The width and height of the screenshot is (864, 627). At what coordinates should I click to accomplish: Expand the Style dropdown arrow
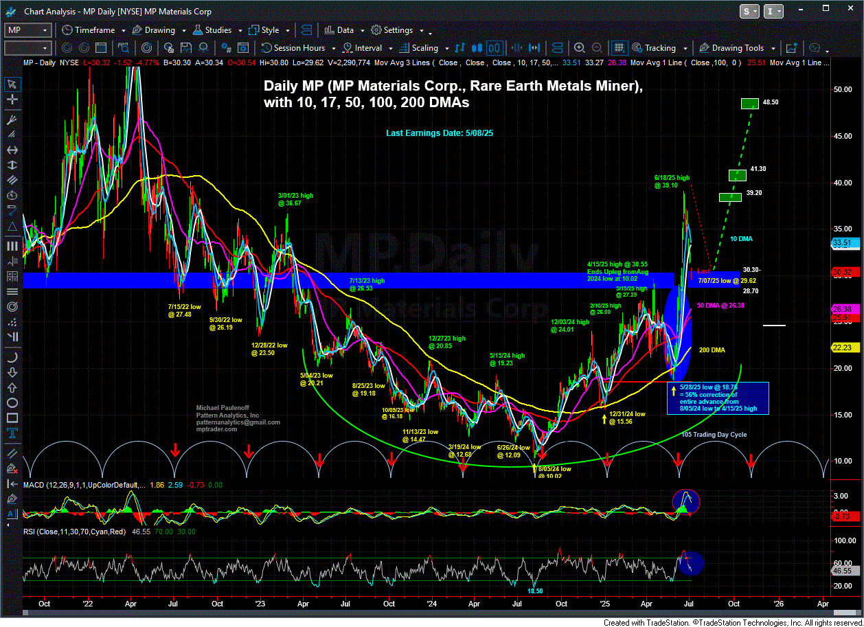pyautogui.click(x=286, y=32)
